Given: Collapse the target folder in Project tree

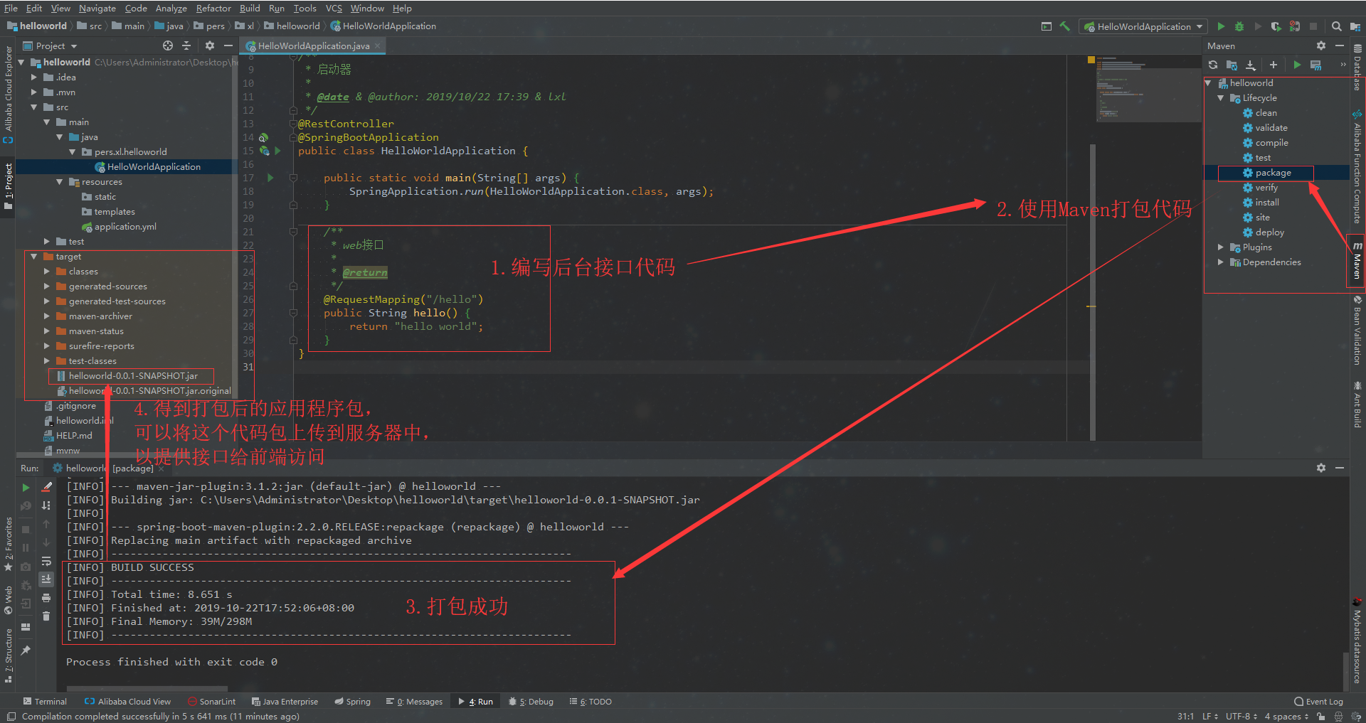Looking at the screenshot, I should [34, 257].
